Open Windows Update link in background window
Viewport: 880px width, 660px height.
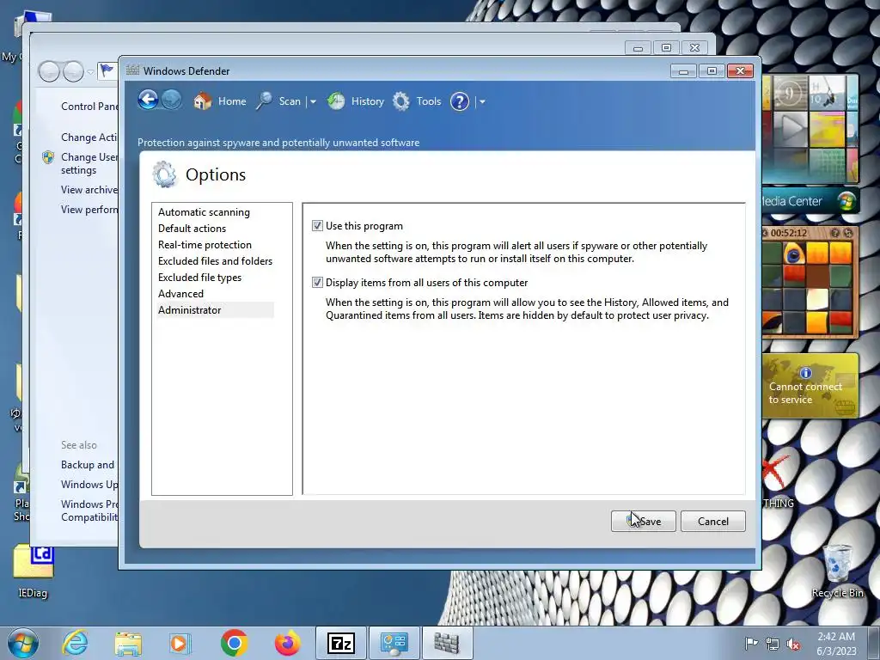(x=89, y=485)
